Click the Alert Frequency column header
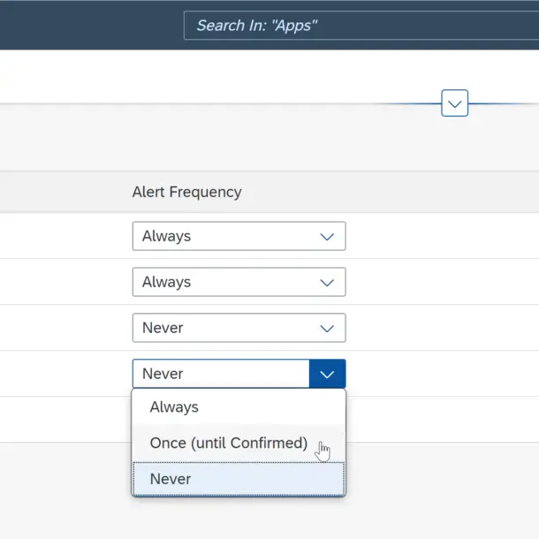The height and width of the screenshot is (539, 539). click(x=187, y=192)
